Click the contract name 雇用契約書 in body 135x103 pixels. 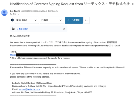click(112, 42)
